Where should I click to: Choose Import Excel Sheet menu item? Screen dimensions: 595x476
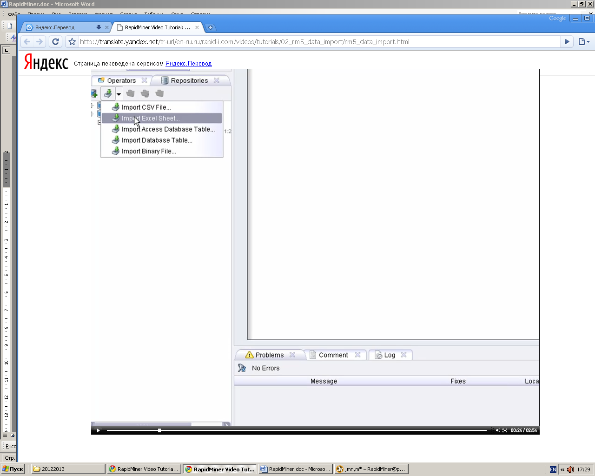[x=162, y=119]
